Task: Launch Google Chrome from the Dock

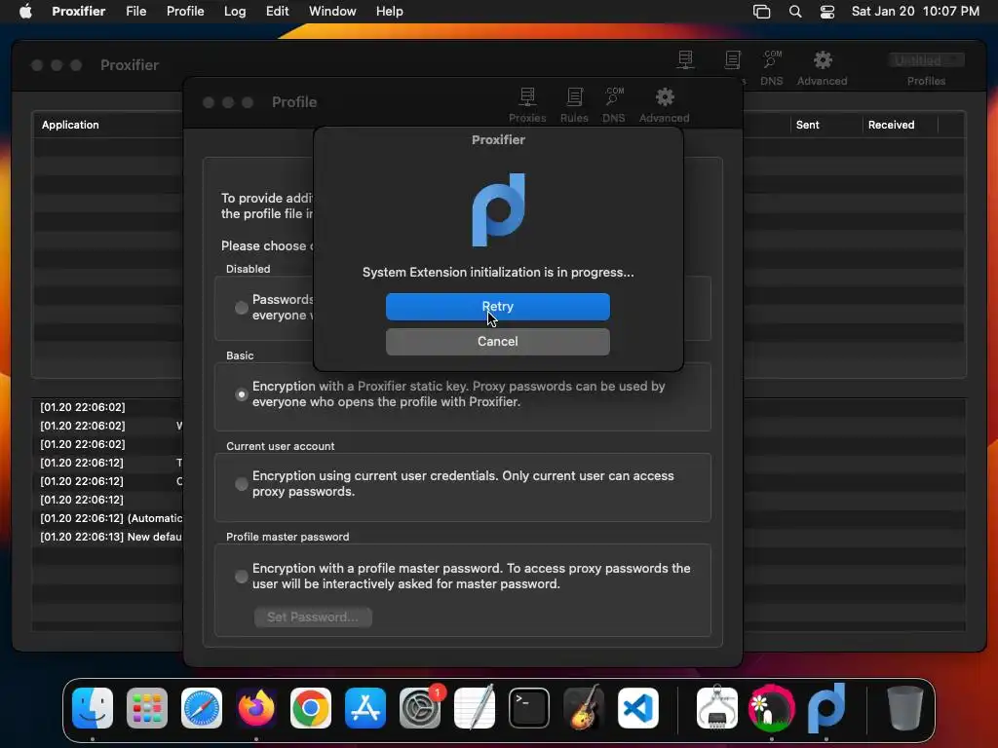Action: 311,708
